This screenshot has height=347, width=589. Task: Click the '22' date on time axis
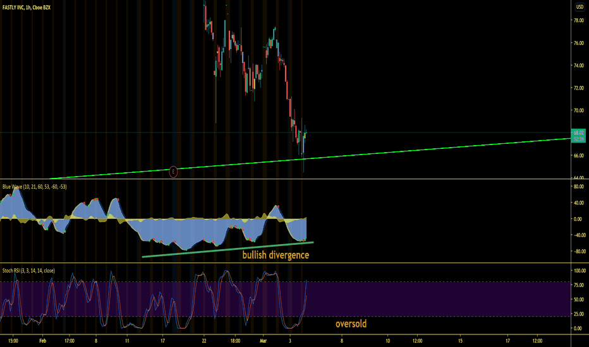click(x=203, y=341)
